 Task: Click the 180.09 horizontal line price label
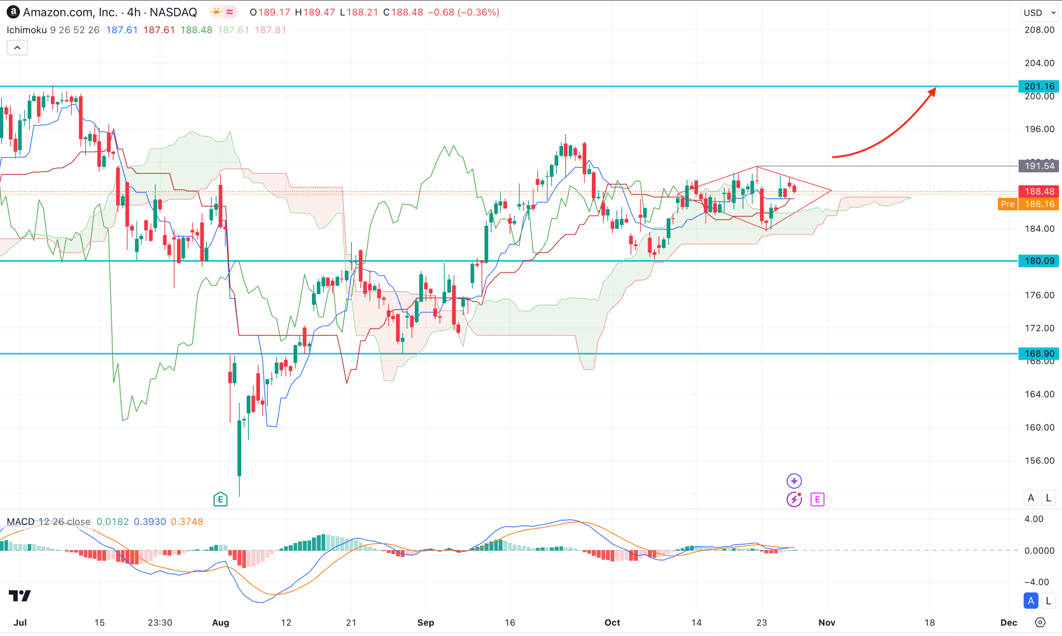tap(1039, 261)
